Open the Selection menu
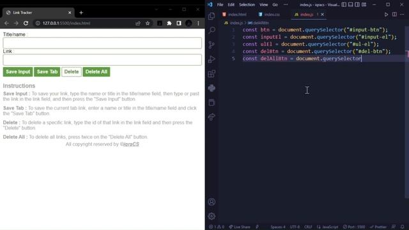409x230 pixels. [x=247, y=4]
